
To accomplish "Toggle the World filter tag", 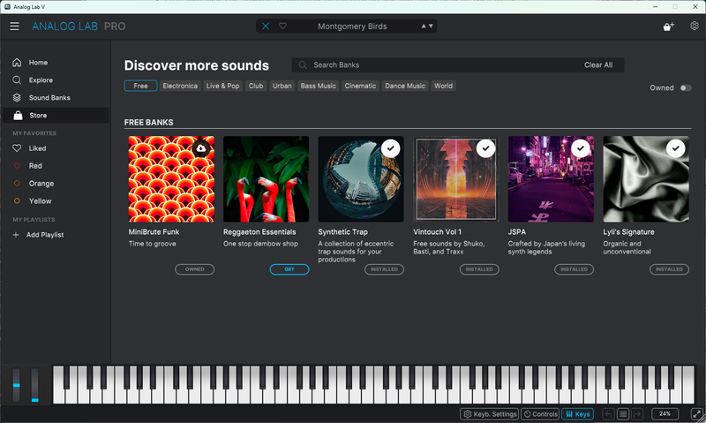I will 444,86.
